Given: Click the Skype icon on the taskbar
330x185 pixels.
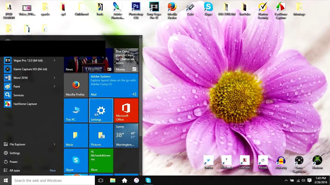Looking at the screenshot, I should (148, 180).
